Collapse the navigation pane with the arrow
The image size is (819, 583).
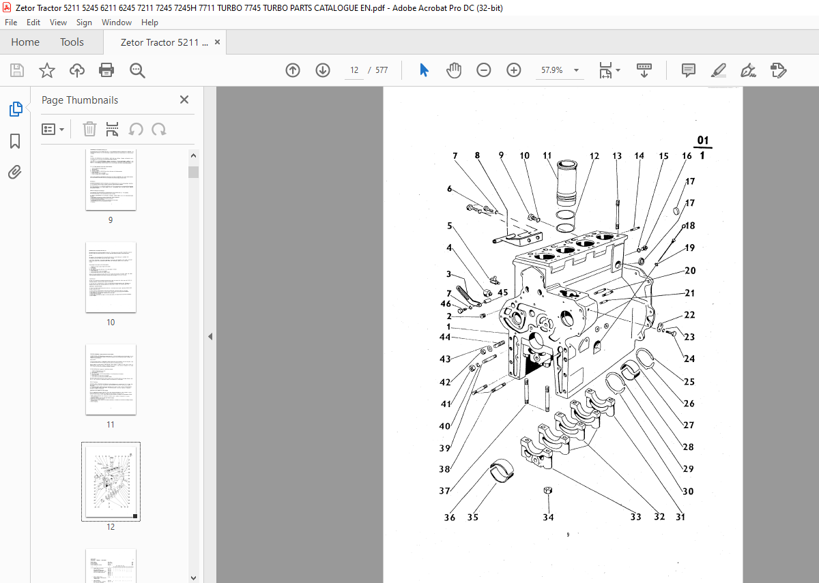(x=210, y=336)
